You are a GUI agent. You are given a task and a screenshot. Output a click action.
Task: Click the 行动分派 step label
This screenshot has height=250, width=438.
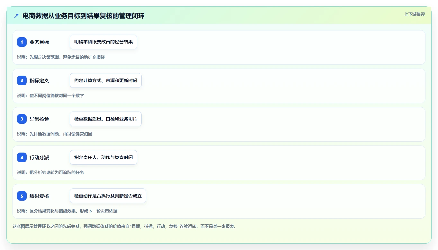(39, 158)
